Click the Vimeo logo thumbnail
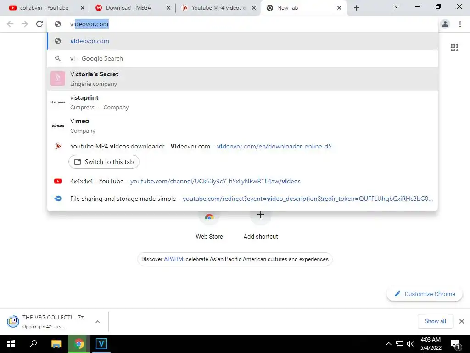This screenshot has width=470, height=353. tap(57, 126)
